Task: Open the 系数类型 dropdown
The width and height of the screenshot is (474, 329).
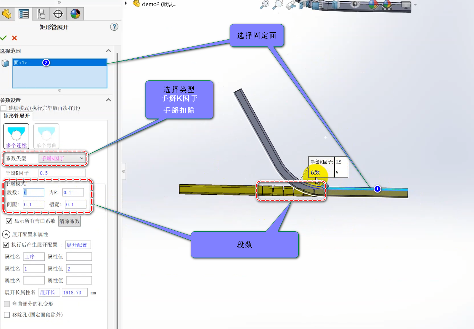Action: click(x=62, y=158)
